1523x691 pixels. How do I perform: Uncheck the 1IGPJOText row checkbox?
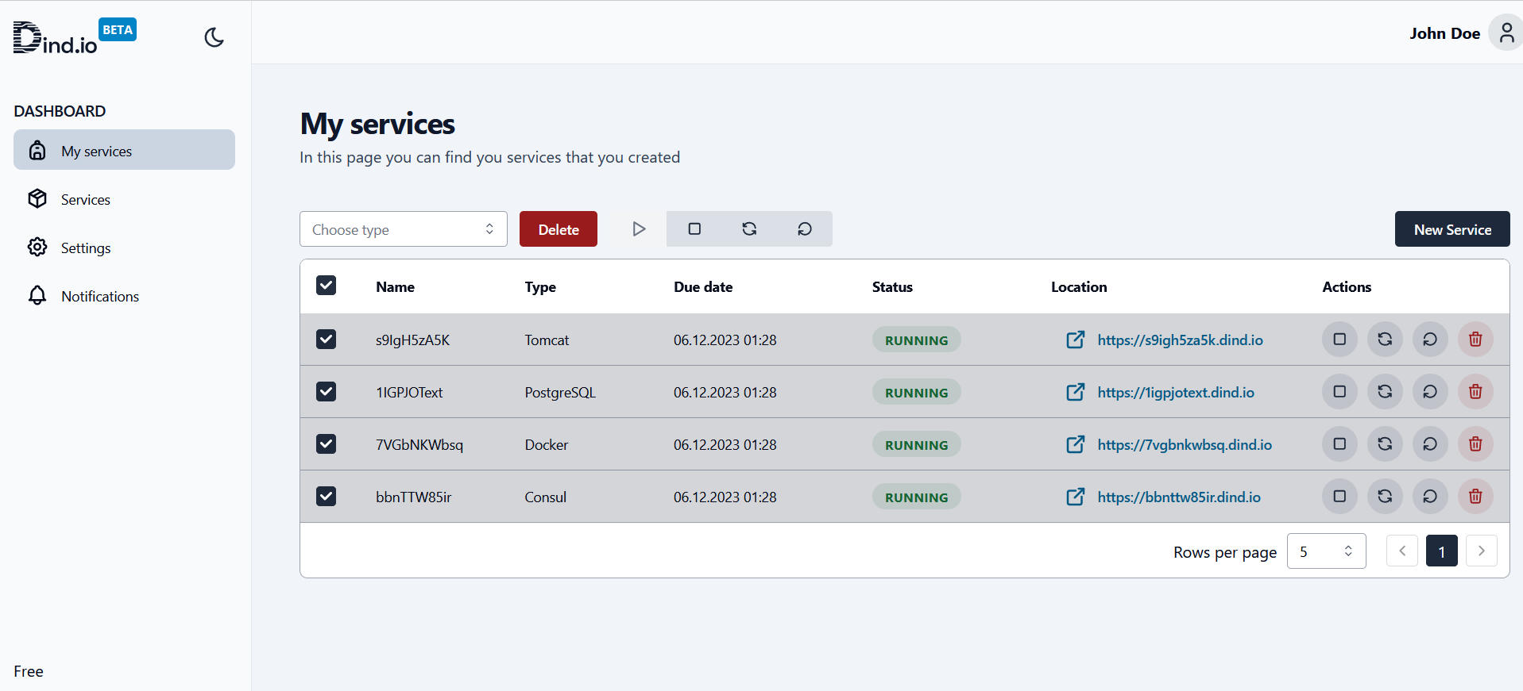point(326,392)
